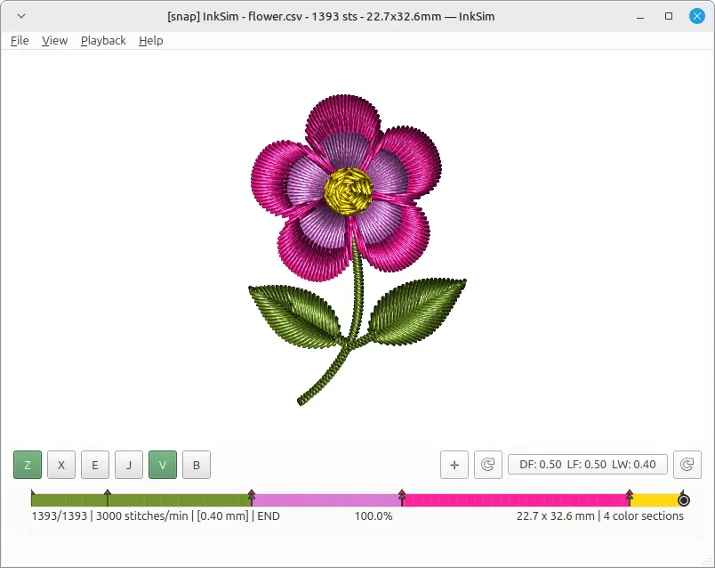Toggle the J button
The height and width of the screenshot is (568, 715).
click(x=129, y=465)
